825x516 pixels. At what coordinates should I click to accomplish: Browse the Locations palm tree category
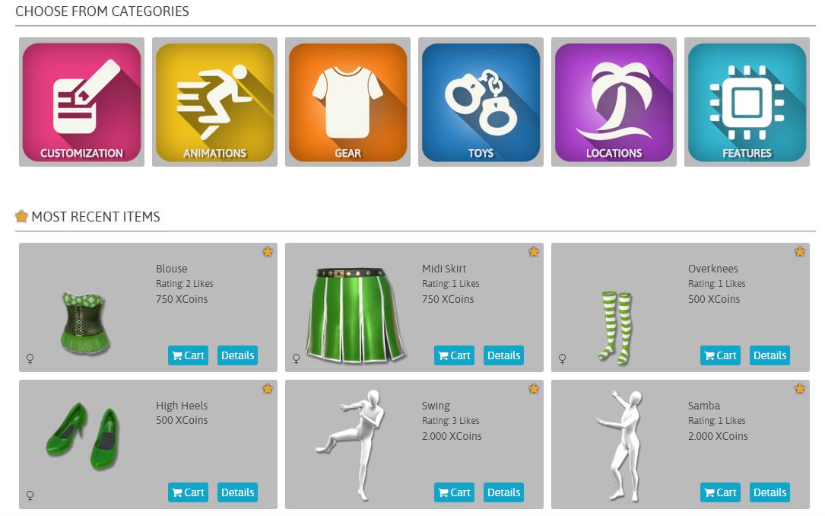614,102
